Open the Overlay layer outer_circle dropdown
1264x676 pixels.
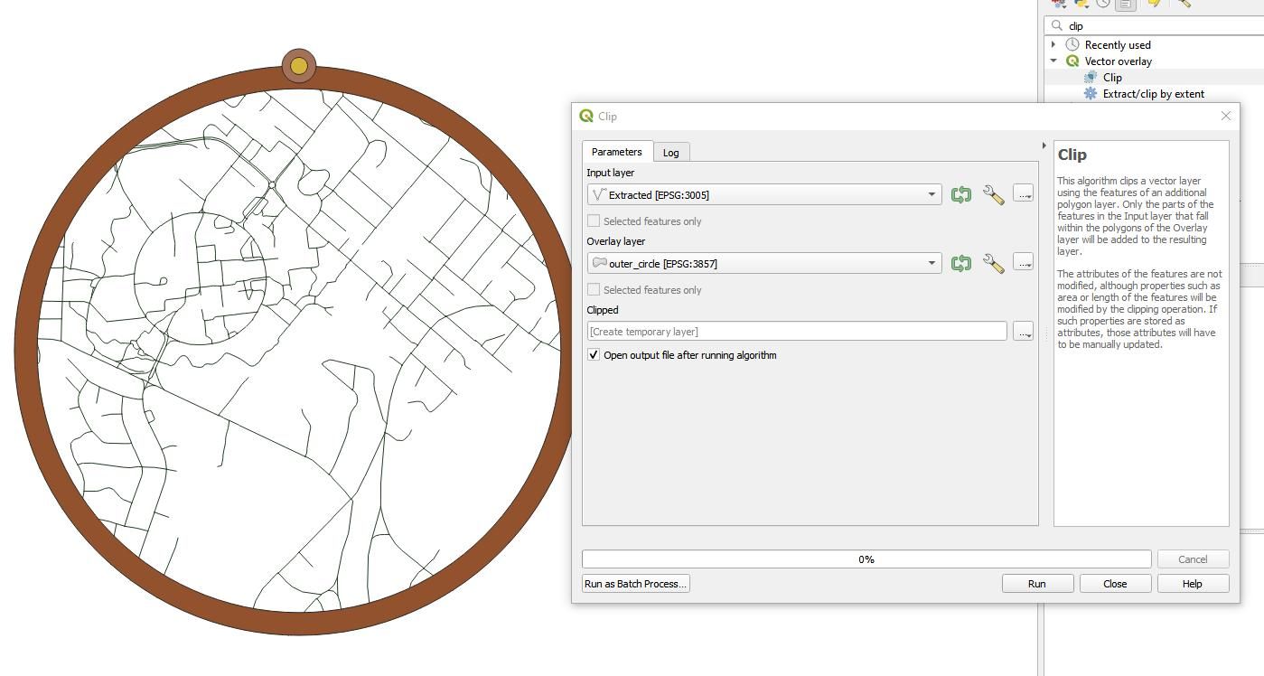point(764,263)
